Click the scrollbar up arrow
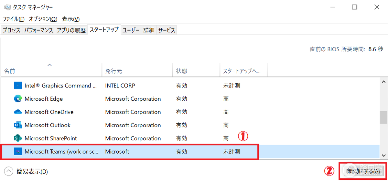 tap(383, 82)
